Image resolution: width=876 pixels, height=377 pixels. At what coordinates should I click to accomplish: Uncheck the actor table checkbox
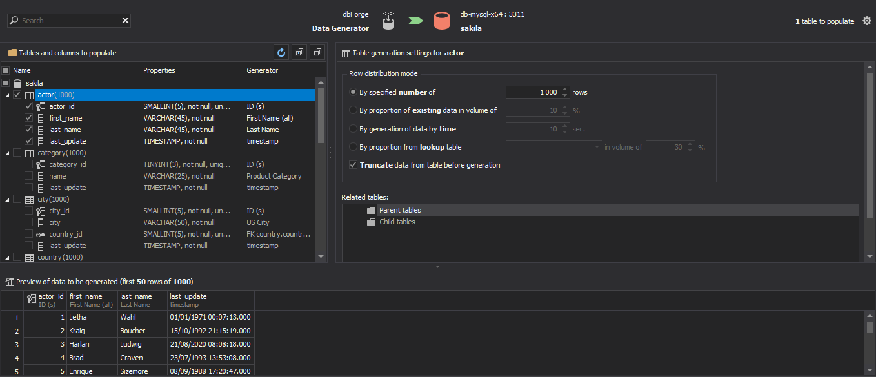coord(17,95)
